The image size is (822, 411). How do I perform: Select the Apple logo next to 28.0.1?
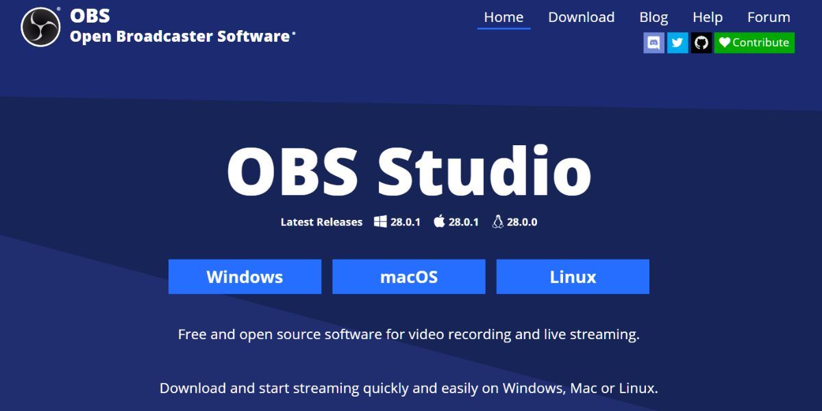(438, 221)
